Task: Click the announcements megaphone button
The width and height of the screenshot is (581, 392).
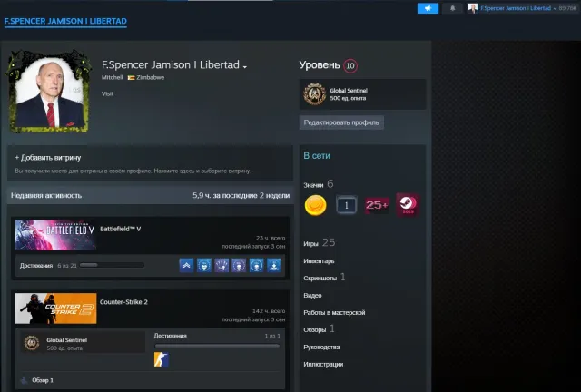Action: click(428, 8)
